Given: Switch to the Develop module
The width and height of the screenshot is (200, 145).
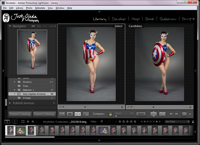Looking at the screenshot, I should (119, 19).
